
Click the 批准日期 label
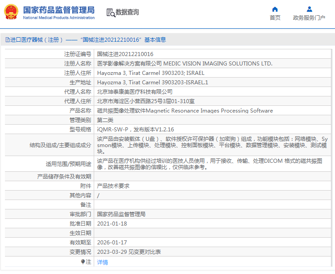click(x=80, y=224)
